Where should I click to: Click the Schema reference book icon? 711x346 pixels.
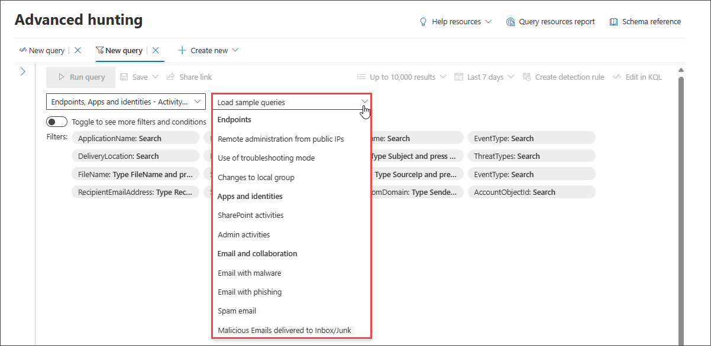click(613, 21)
